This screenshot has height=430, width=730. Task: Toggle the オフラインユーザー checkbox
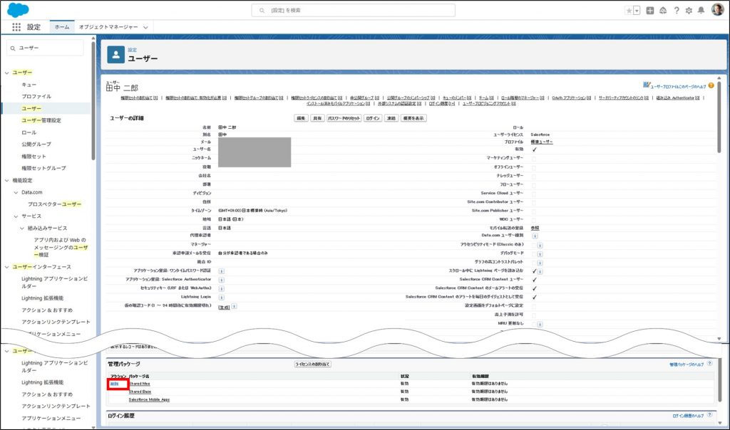click(x=534, y=167)
